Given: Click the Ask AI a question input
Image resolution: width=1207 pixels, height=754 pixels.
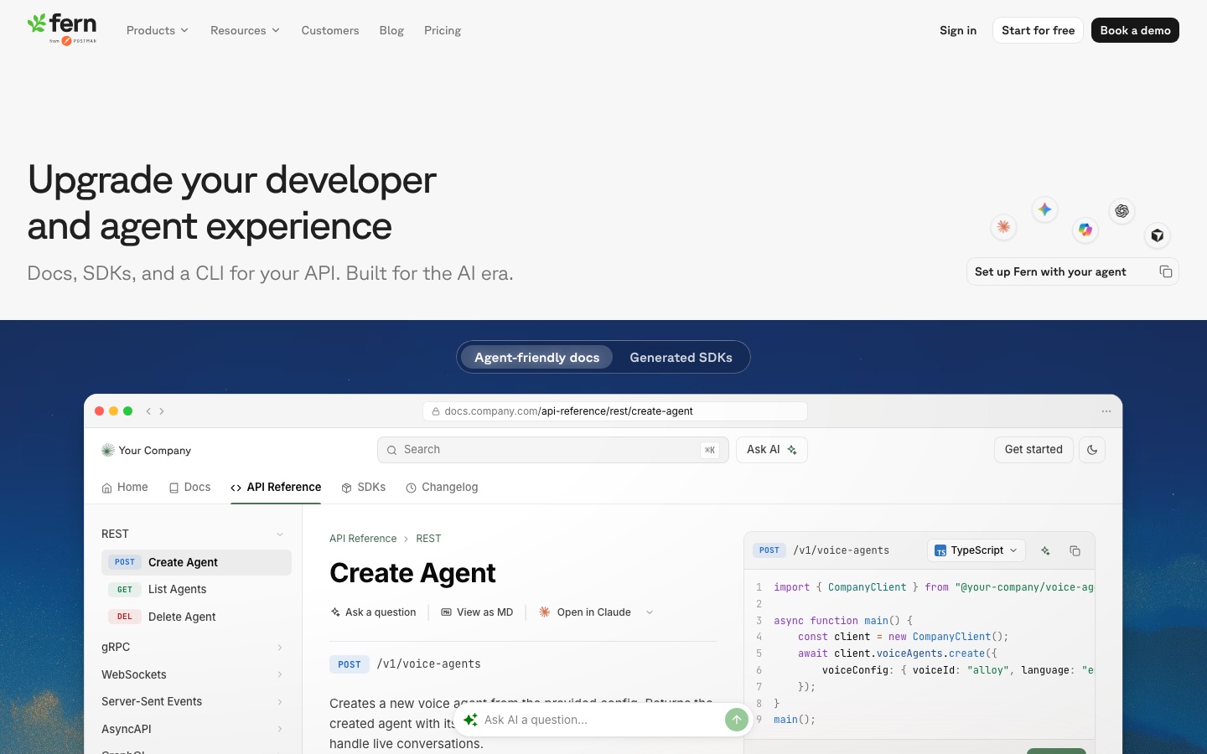Looking at the screenshot, I should [x=602, y=720].
